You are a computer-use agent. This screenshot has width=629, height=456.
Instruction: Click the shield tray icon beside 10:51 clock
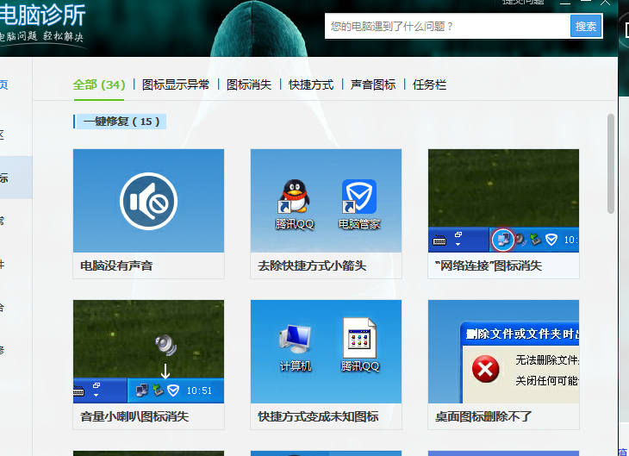[173, 390]
